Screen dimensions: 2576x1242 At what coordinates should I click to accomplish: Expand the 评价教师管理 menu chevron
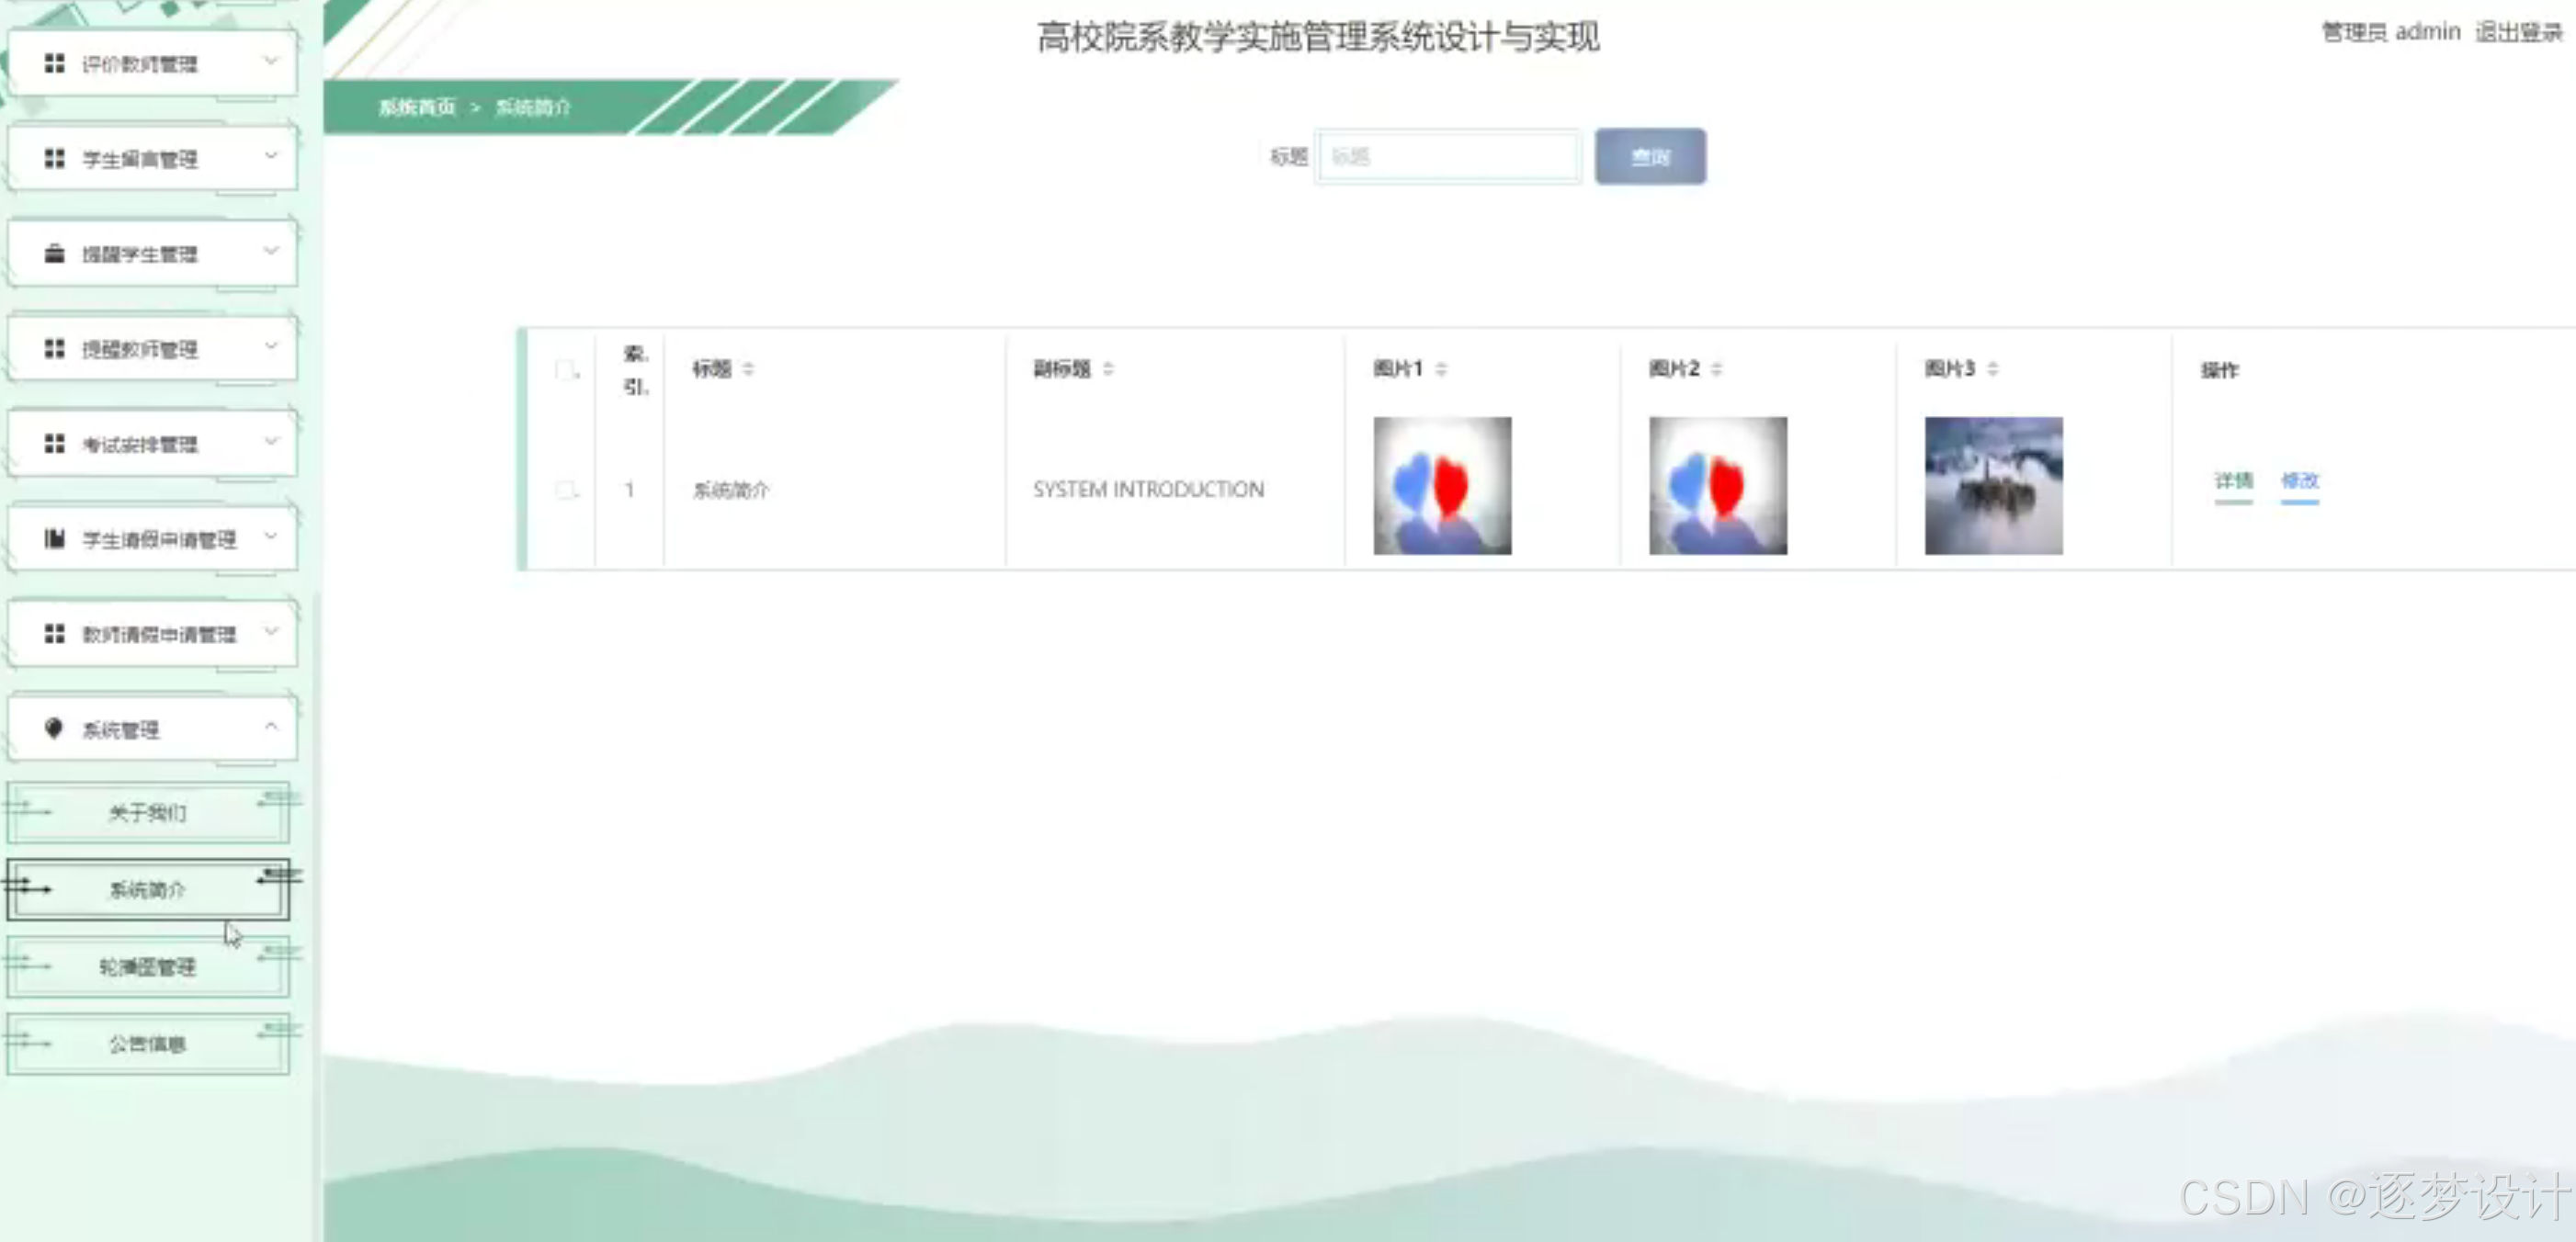pos(270,62)
